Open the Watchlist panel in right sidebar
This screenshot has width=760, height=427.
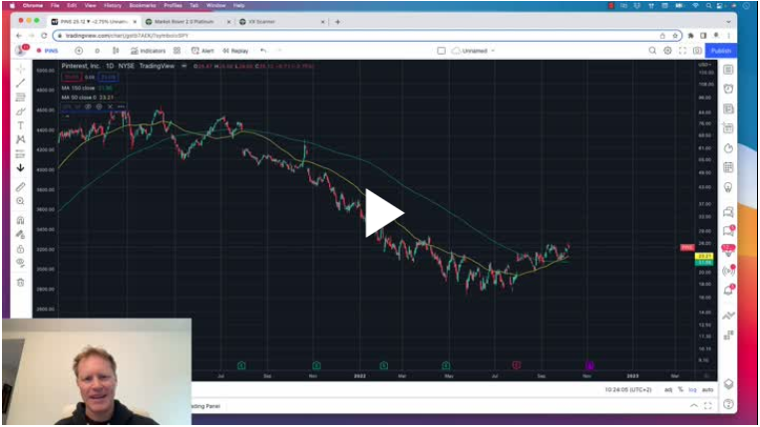tap(728, 70)
